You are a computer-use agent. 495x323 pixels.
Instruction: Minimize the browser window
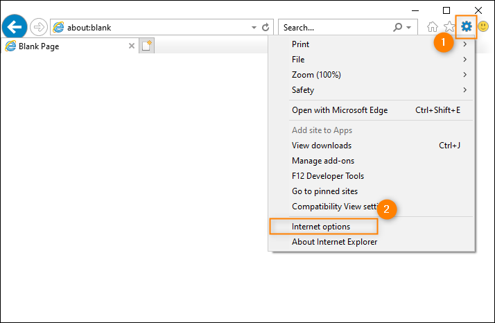[x=415, y=10]
